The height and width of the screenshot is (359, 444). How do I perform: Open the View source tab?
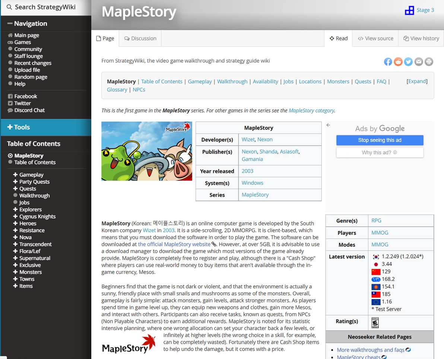tap(375, 38)
